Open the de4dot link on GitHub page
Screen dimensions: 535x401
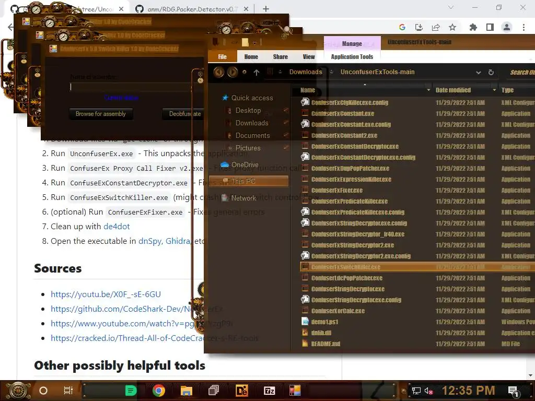point(117,227)
